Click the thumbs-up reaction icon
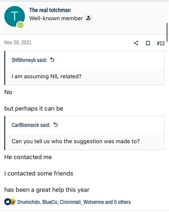Viewport: 169px width, 212px height. click(x=7, y=202)
